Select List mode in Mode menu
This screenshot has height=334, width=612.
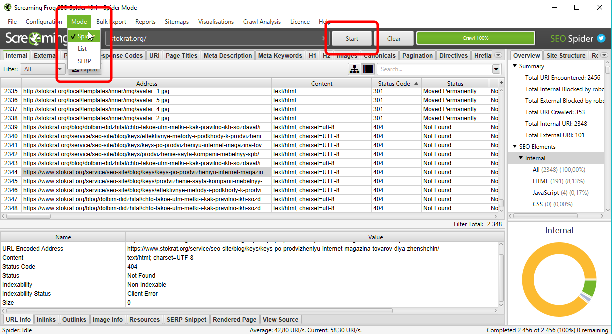click(82, 49)
